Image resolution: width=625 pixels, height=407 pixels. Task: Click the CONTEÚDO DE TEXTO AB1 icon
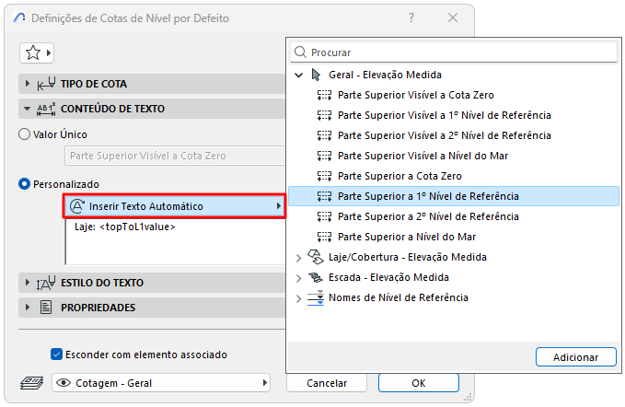click(x=46, y=109)
